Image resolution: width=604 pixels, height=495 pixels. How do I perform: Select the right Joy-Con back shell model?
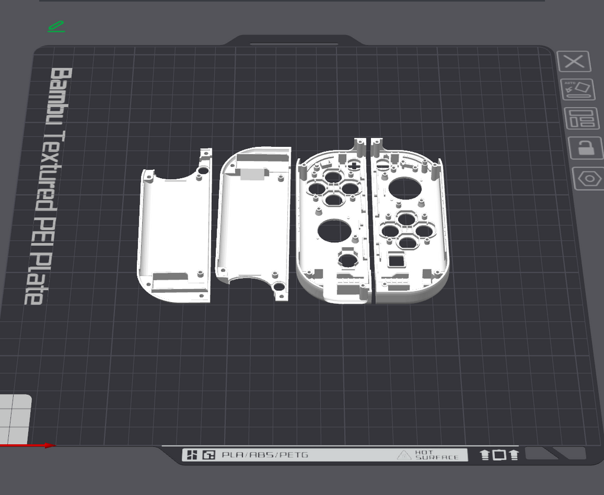pyautogui.click(x=253, y=222)
